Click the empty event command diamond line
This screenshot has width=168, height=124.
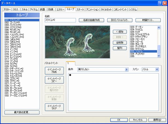[113, 75]
